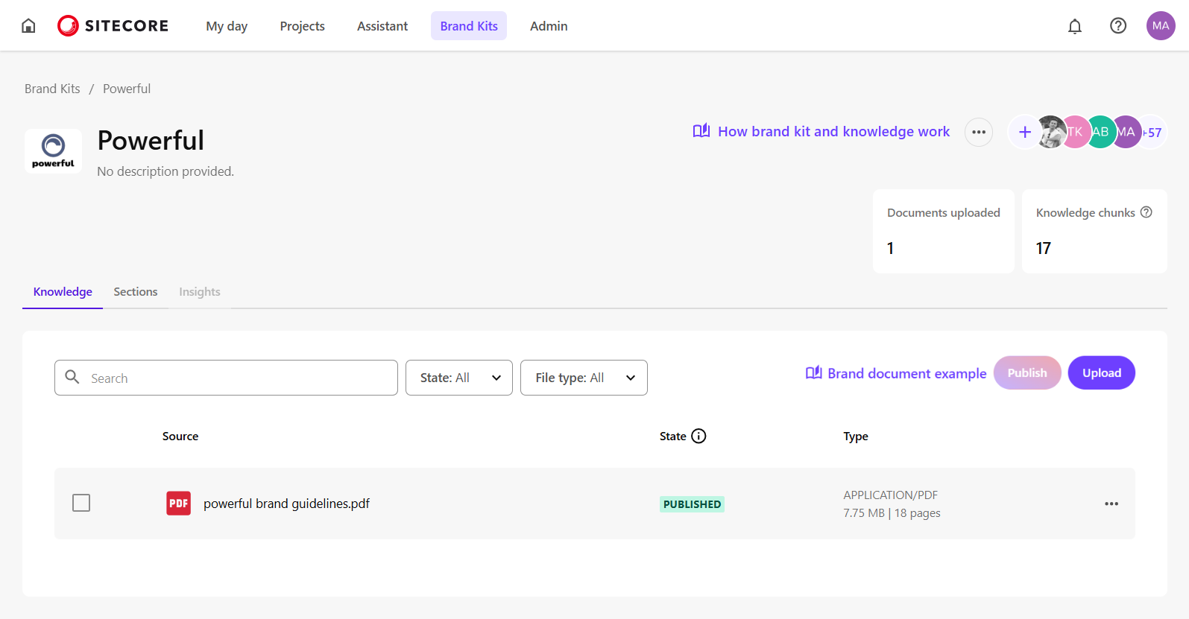Click the MA member avatar in the list
Screen dimensions: 1189x619
tap(1126, 132)
